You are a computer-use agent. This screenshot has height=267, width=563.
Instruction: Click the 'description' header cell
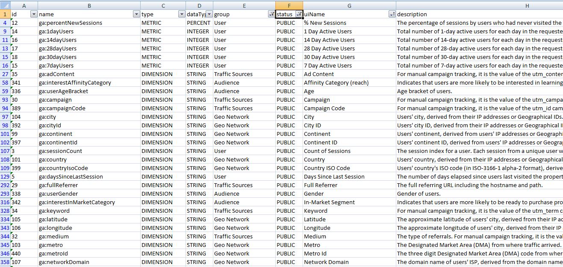point(480,14)
